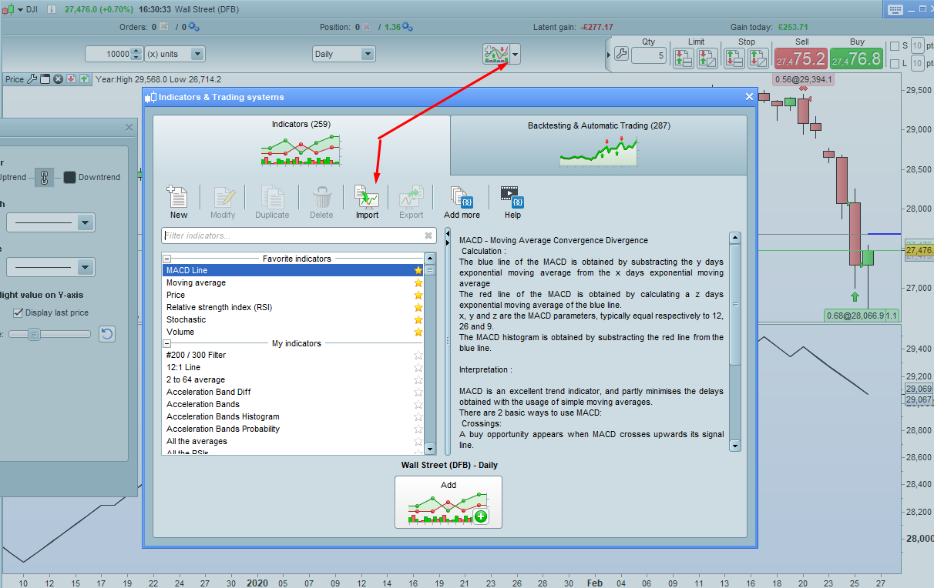The width and height of the screenshot is (934, 588).
Task: Click the Price panel window icon
Action: (x=45, y=79)
